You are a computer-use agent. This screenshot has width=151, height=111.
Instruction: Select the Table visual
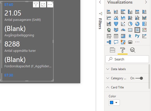click(x=116, y=36)
